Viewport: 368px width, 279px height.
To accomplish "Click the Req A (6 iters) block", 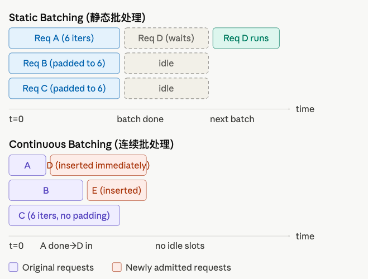I will (64, 39).
